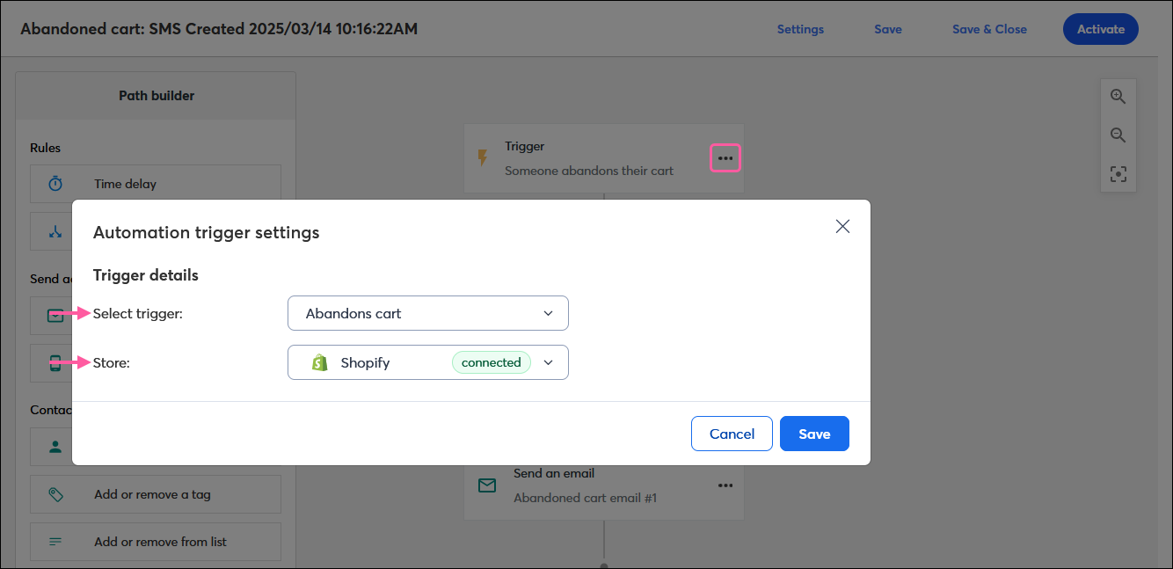Click Save & Close in the header
1173x569 pixels.
pyautogui.click(x=989, y=29)
